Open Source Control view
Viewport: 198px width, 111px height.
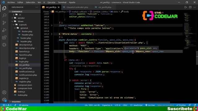pos(4,23)
